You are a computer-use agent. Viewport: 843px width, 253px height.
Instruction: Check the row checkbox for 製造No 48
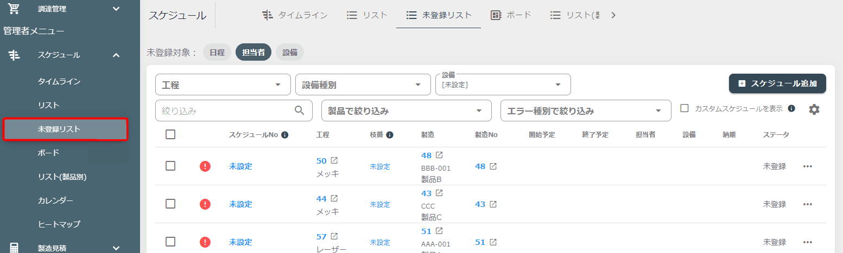(x=170, y=166)
